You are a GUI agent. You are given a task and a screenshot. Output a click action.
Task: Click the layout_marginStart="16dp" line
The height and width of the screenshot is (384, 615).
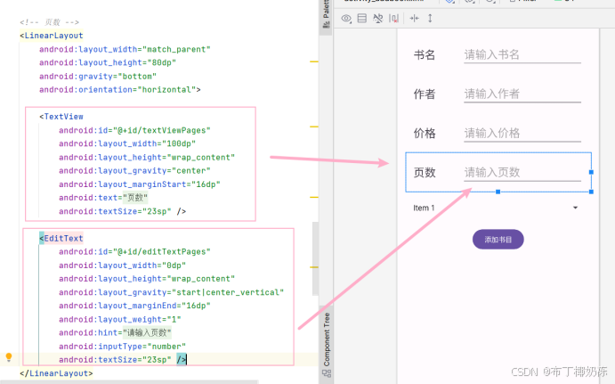140,184
